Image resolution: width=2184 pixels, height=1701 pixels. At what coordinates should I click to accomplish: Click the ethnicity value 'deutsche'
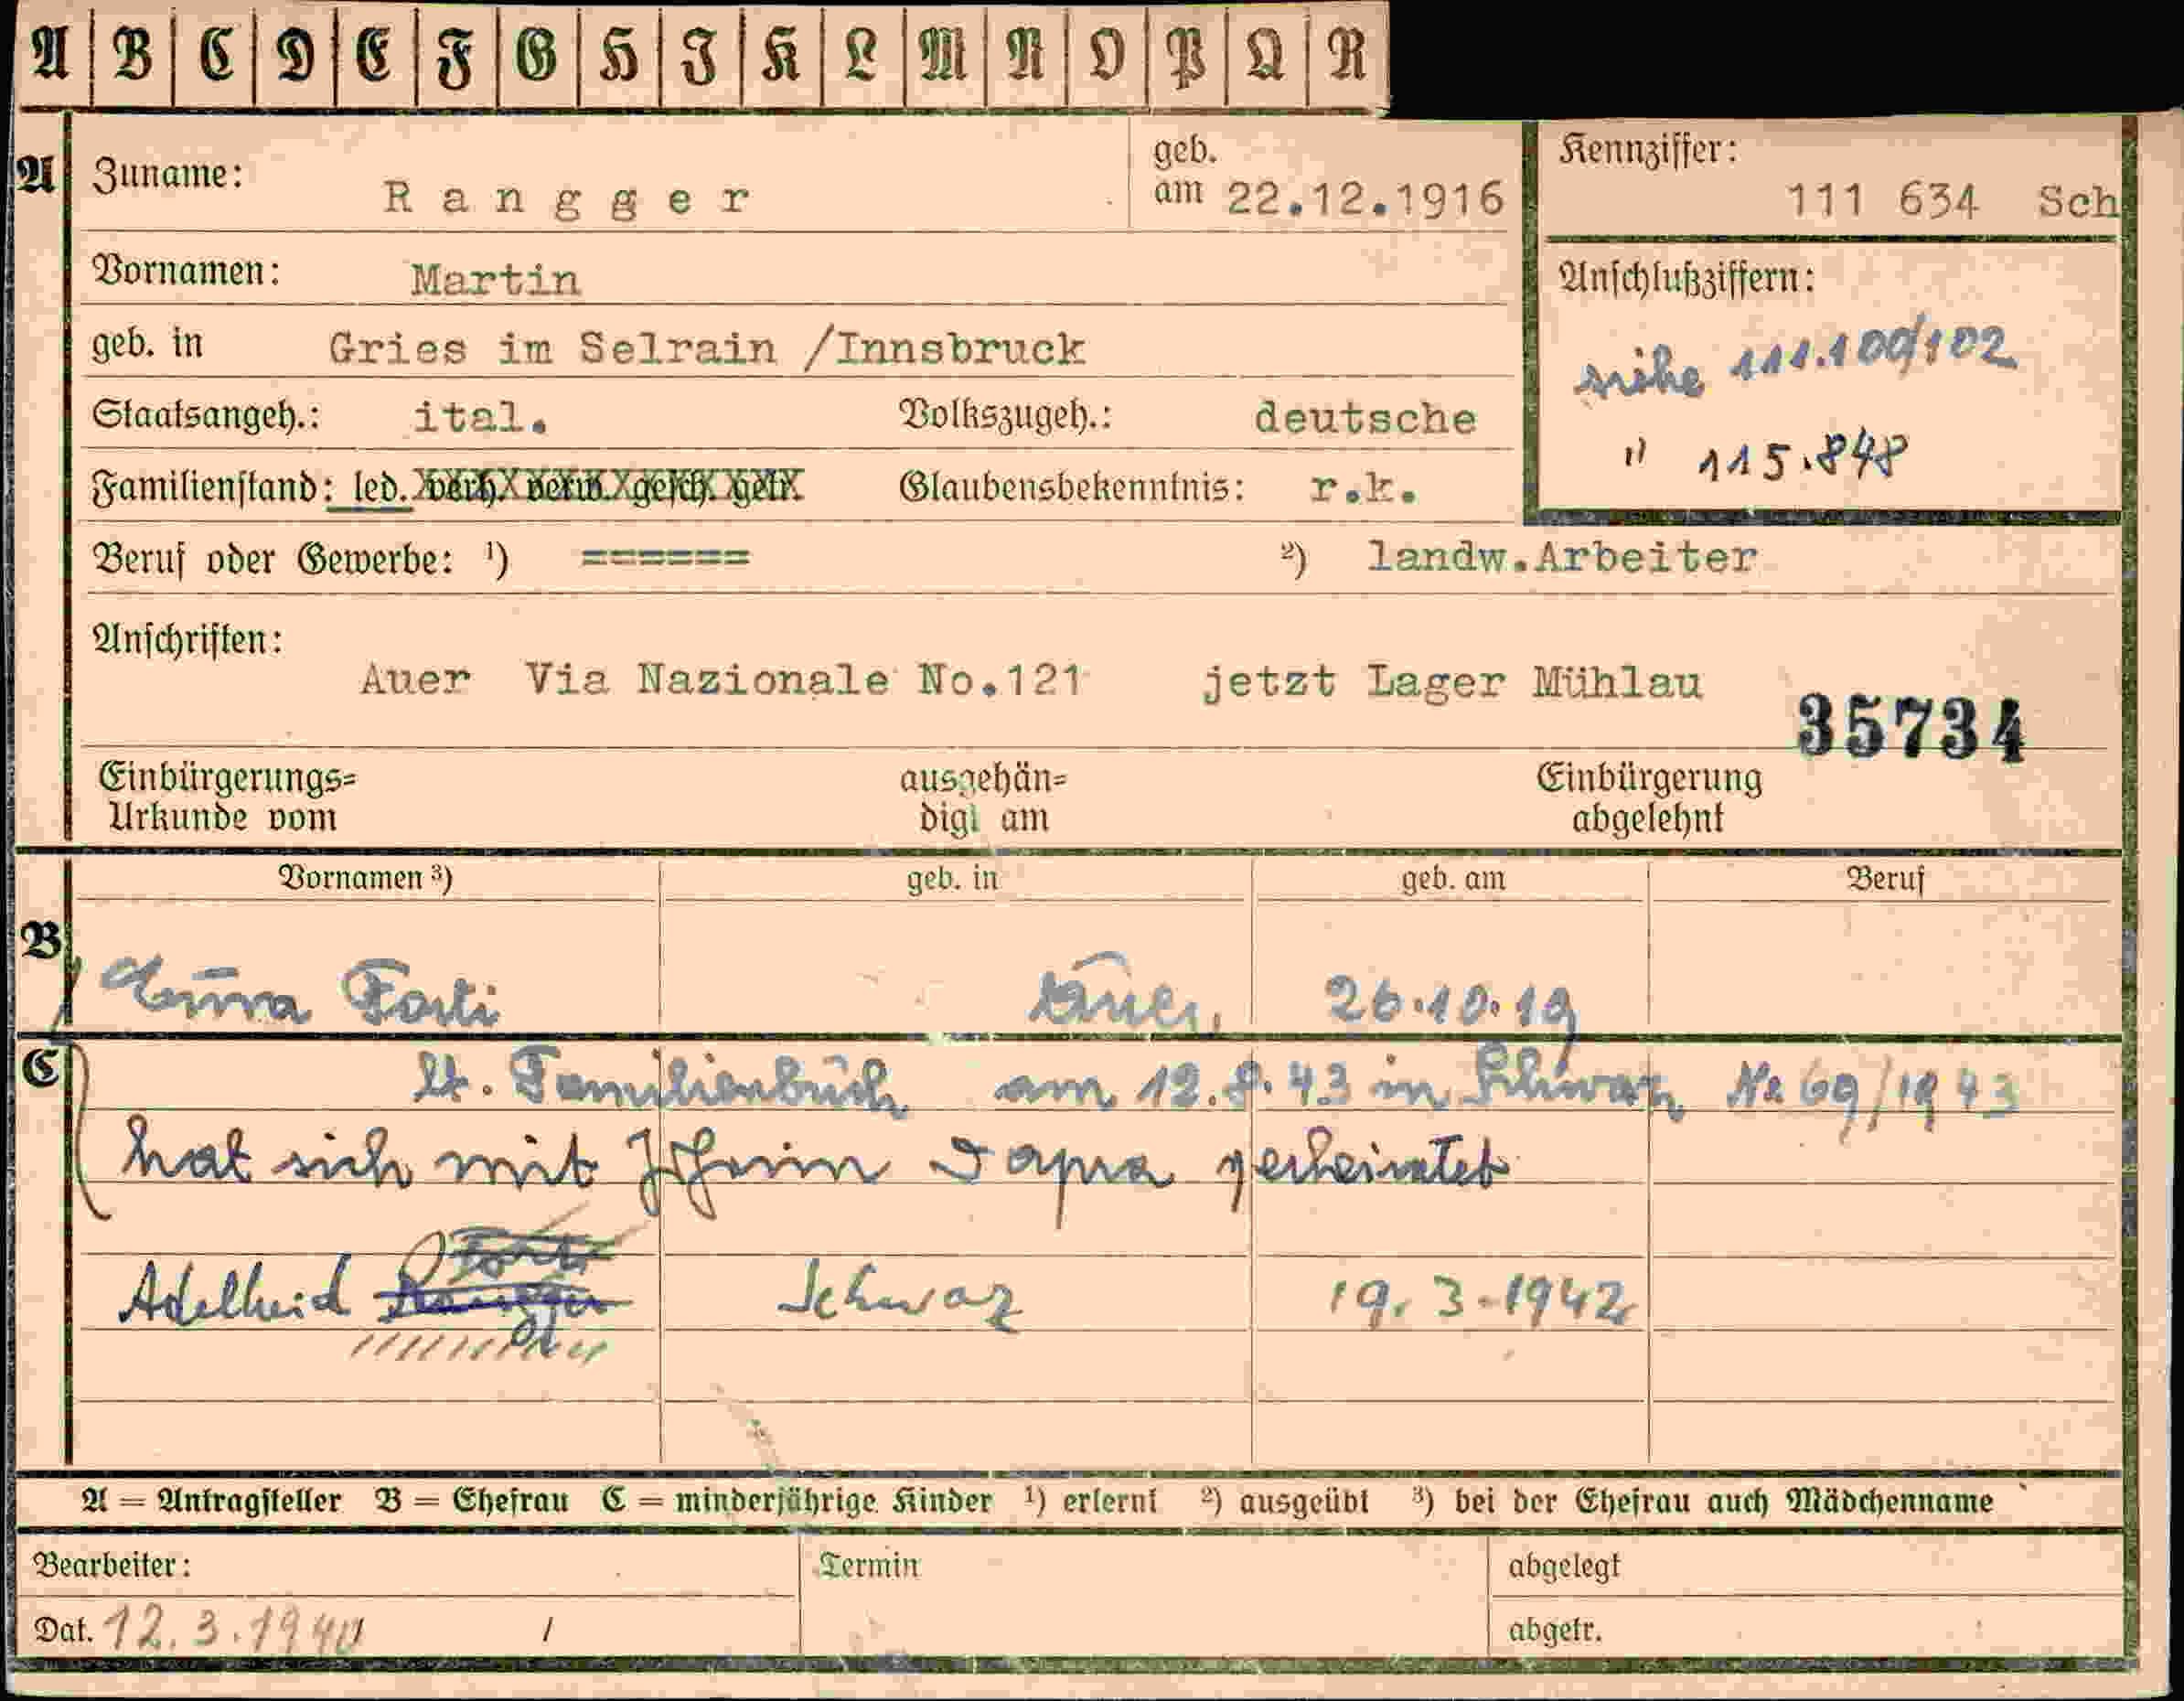(x=1365, y=418)
